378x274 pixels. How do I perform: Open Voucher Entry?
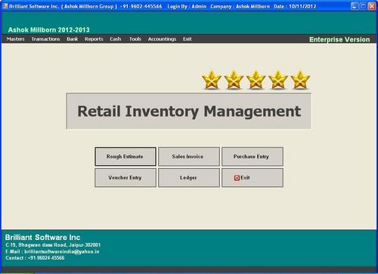coord(125,178)
